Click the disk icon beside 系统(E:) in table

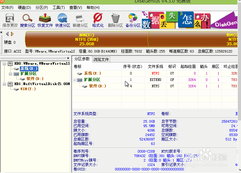pyautogui.click(x=80, y=74)
